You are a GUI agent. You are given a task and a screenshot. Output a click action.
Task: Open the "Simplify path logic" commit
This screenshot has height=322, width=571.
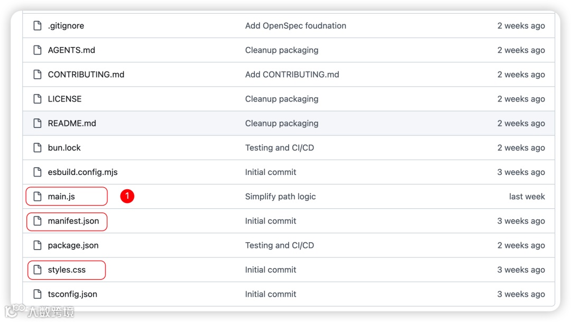tap(280, 197)
